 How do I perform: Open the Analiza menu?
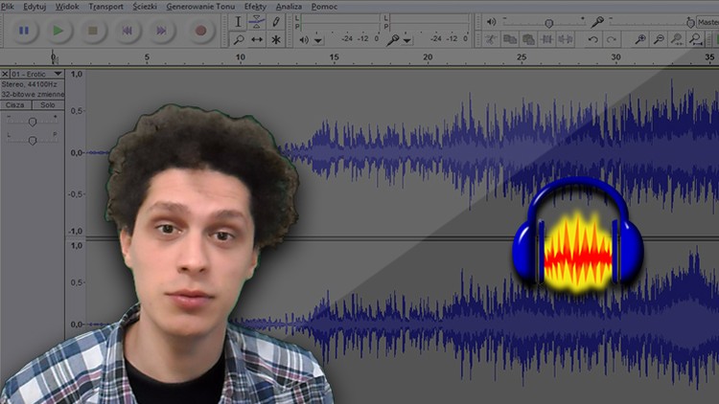[x=289, y=7]
